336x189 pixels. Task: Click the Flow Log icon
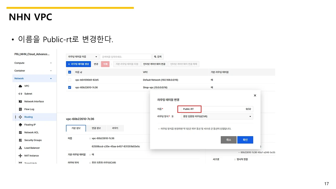tap(20, 109)
